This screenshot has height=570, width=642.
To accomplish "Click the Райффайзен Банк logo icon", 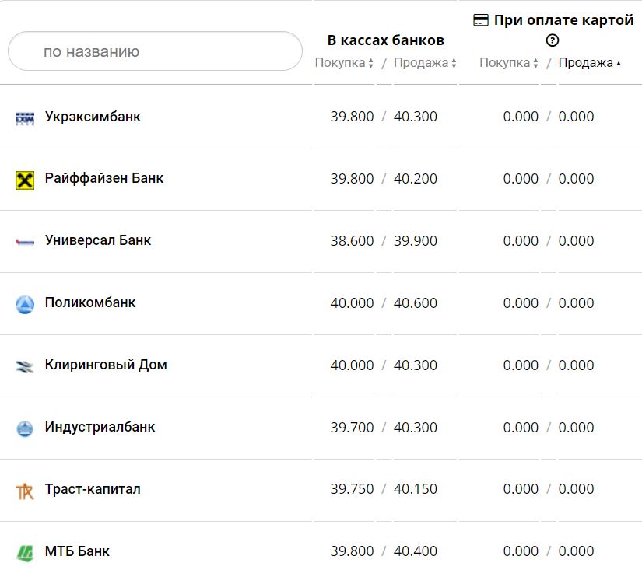I will (25, 180).
